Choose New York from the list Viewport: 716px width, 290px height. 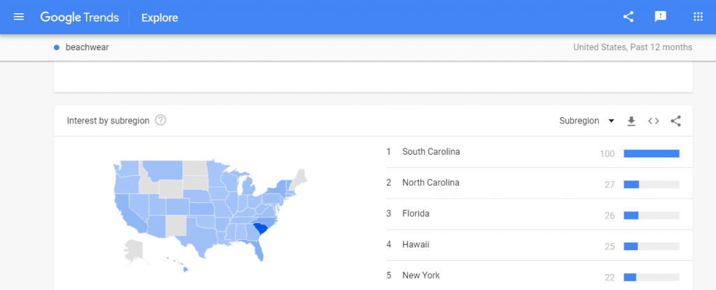click(421, 275)
